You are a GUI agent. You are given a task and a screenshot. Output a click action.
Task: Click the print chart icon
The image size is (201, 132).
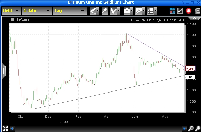tap(127, 11)
